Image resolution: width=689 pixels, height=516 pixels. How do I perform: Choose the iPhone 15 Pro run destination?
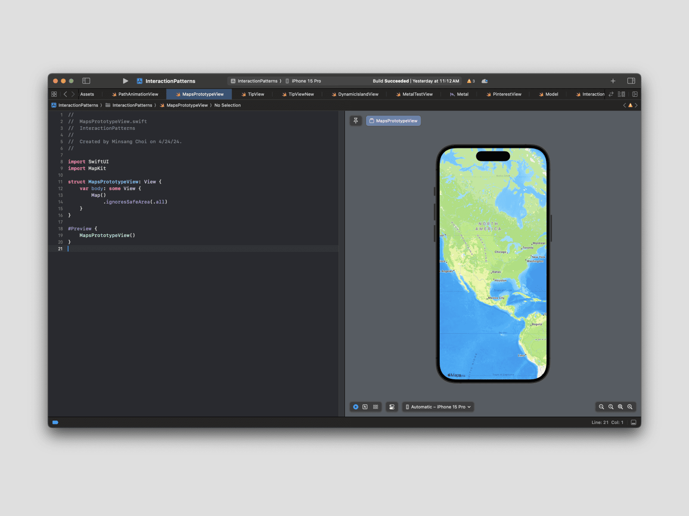(x=303, y=81)
